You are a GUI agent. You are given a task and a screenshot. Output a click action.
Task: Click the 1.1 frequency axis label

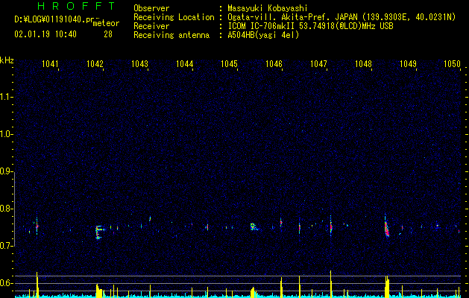(x=7, y=97)
